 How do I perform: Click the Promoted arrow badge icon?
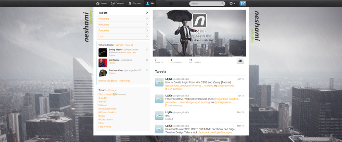coord(114,94)
